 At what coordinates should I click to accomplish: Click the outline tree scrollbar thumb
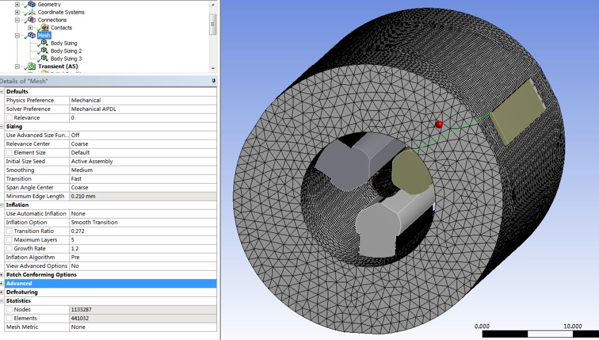[213, 24]
